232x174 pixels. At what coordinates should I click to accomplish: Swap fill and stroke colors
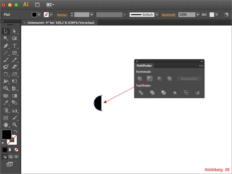tap(15, 131)
